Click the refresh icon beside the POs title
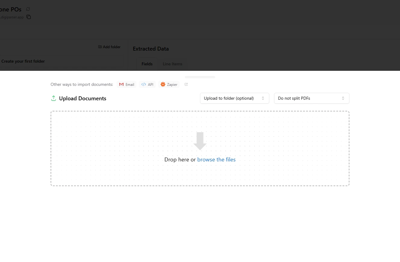This screenshot has height=262, width=400. click(x=28, y=9)
